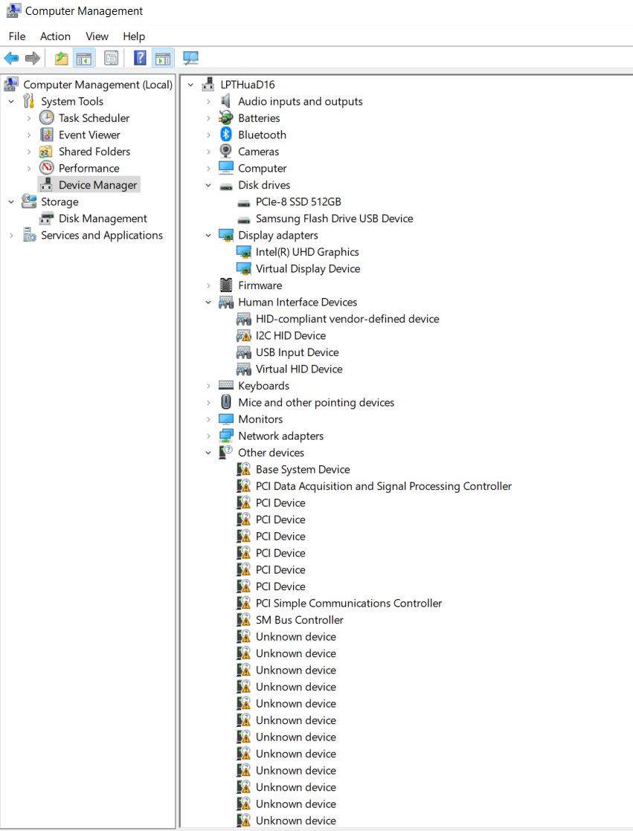Click the Properties sheet toolbar icon
633x831 pixels.
click(x=112, y=58)
